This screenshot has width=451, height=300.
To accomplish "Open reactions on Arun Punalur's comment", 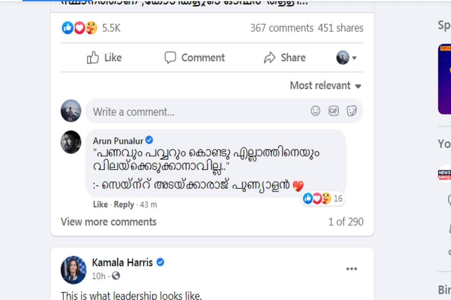I will click(322, 198).
